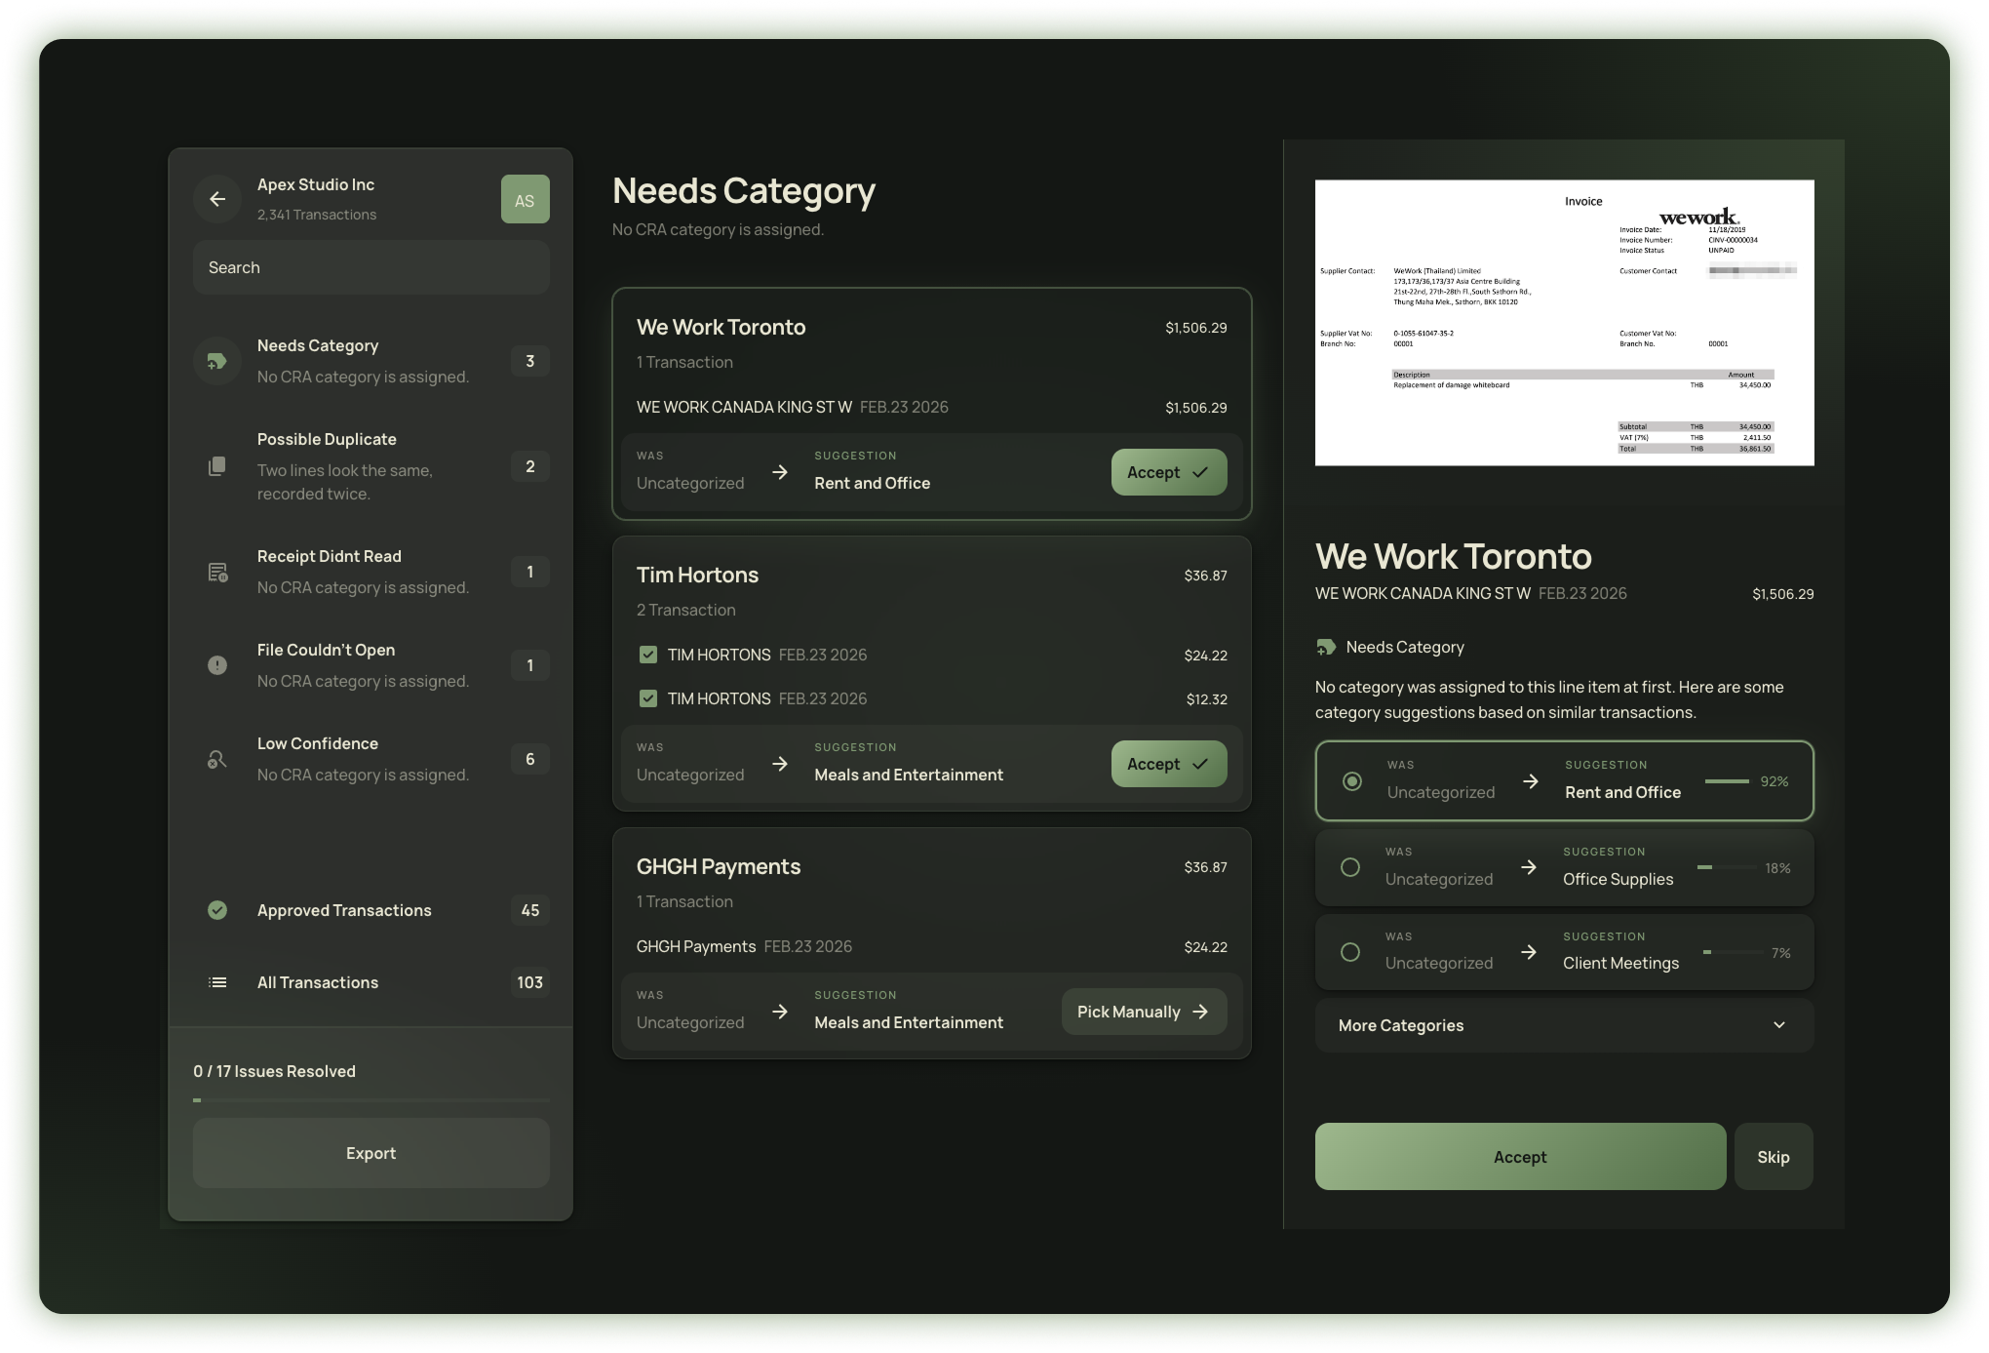Open the Low Confidence issue list

point(371,759)
